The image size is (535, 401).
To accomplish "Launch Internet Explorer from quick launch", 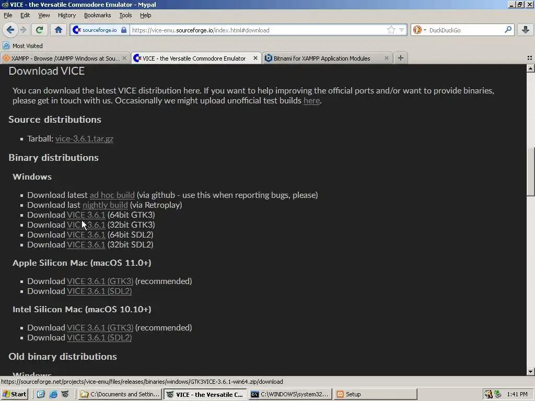I will [53, 394].
